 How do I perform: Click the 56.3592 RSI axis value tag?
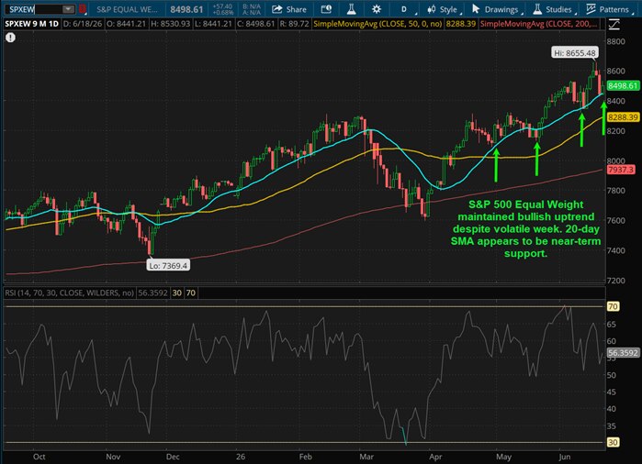pos(623,352)
